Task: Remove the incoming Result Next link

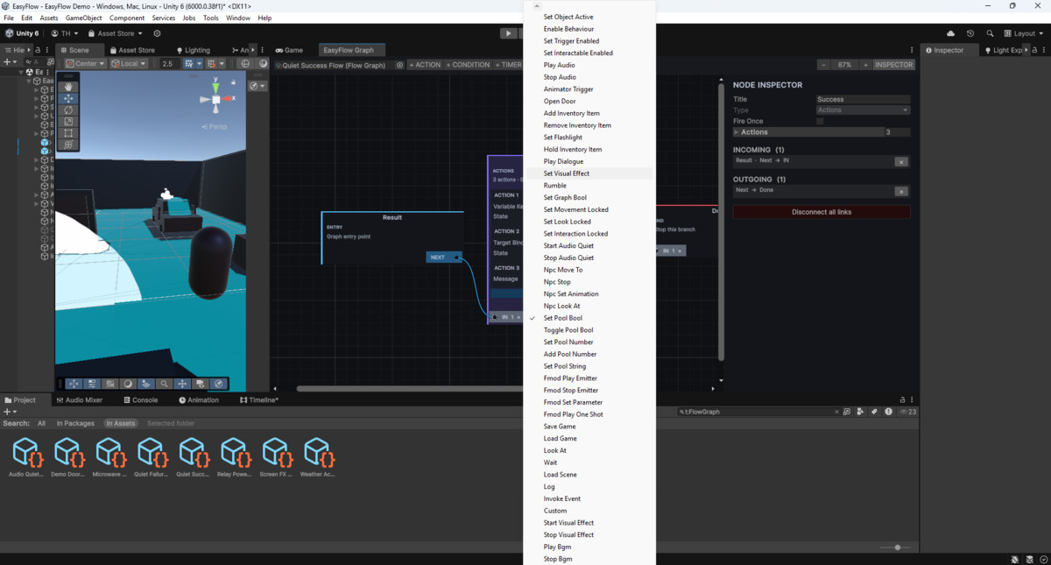Action: pos(901,162)
